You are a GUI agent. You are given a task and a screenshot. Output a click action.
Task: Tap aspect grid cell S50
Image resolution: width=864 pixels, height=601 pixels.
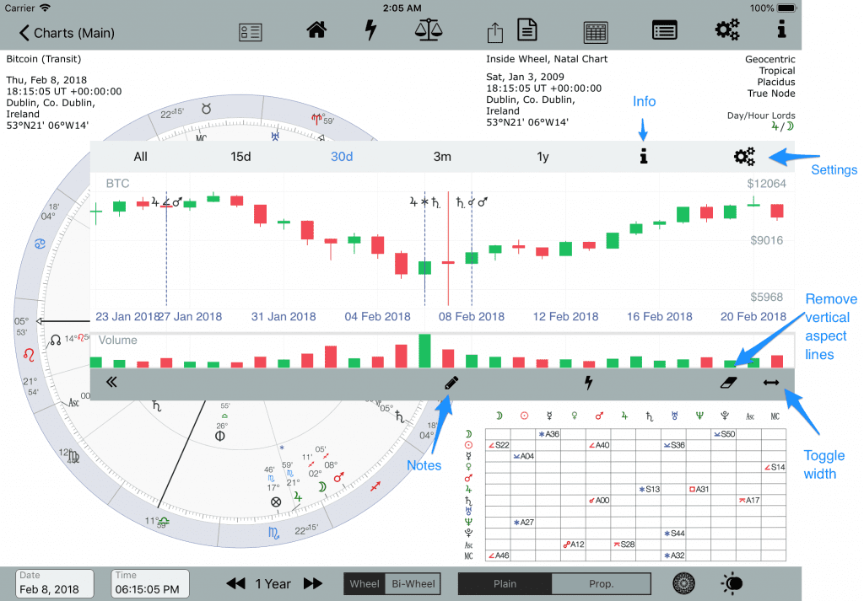click(x=724, y=434)
